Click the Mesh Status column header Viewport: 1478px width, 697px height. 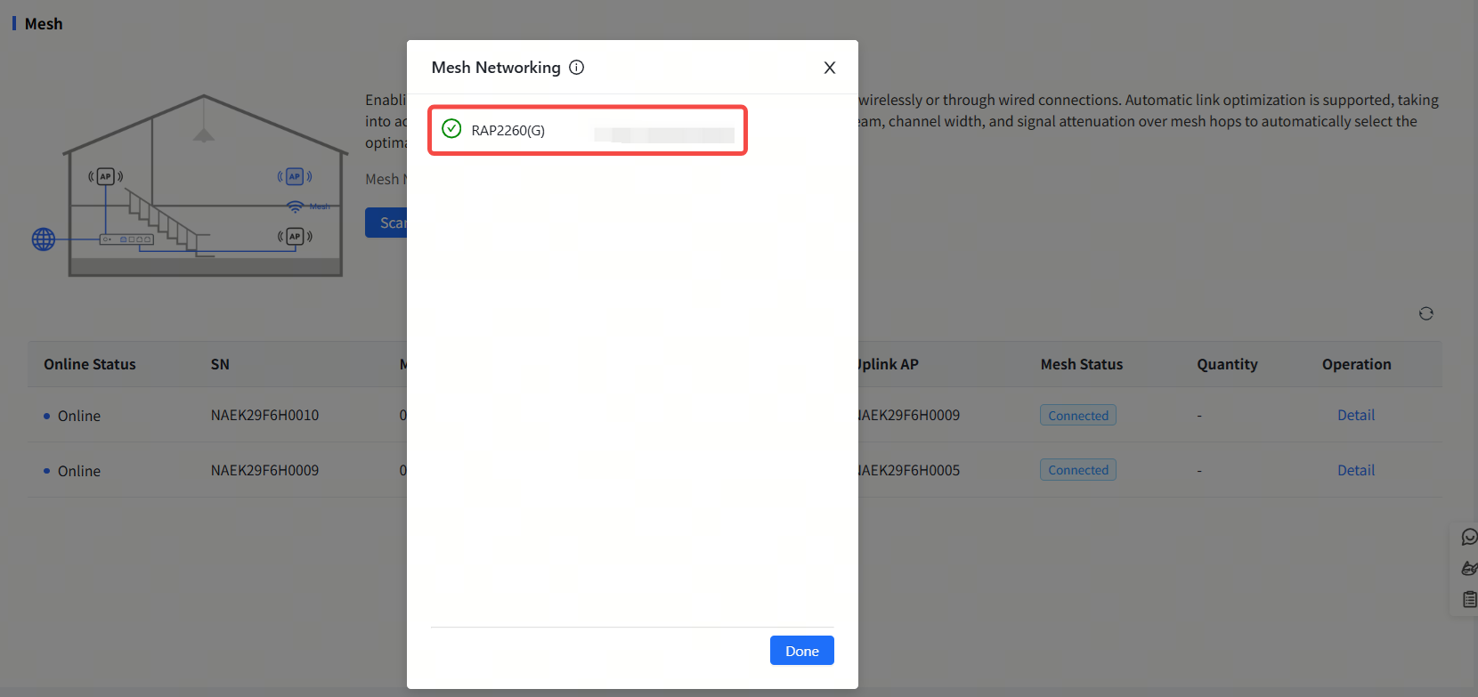point(1081,364)
